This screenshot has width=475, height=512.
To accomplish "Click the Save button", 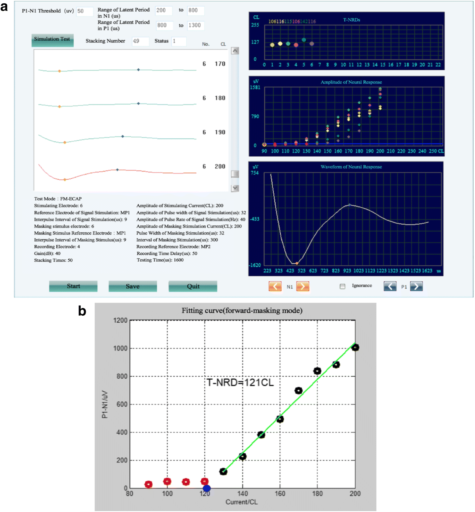I will [133, 286].
